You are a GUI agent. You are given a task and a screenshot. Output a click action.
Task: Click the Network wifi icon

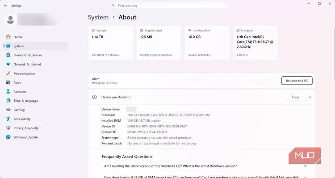tap(8, 64)
